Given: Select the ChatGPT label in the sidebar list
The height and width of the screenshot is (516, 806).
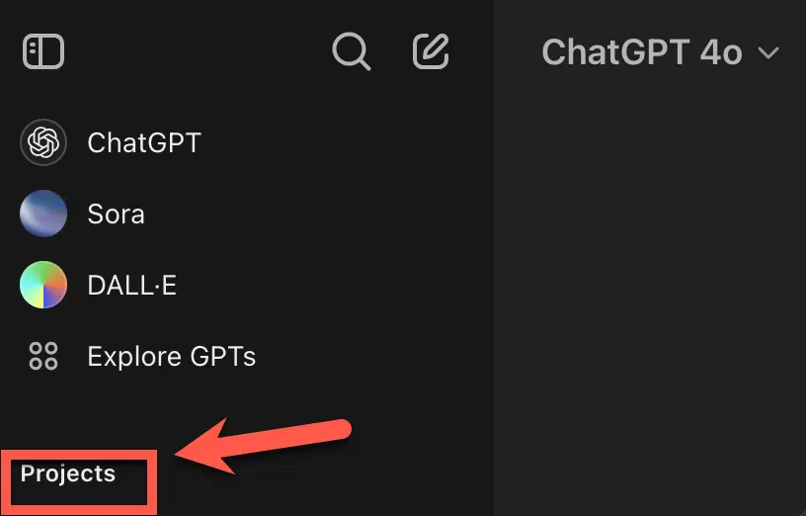Looking at the screenshot, I should (x=143, y=142).
